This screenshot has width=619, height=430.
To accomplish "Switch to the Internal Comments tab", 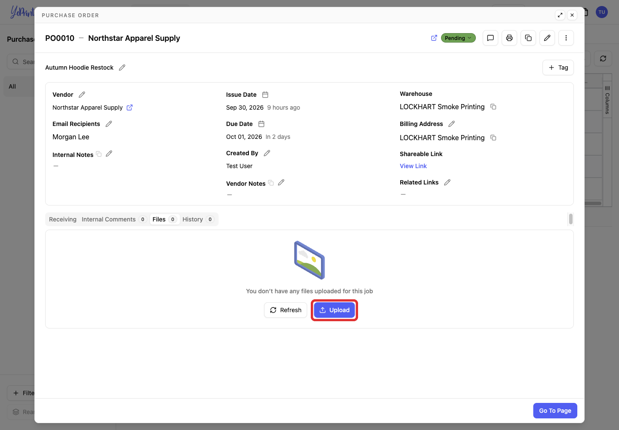I will pyautogui.click(x=114, y=219).
